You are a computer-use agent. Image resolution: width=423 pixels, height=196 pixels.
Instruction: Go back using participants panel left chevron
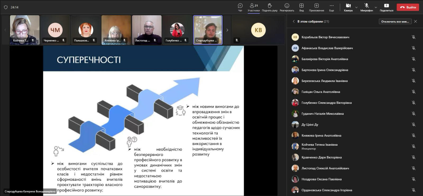(293, 22)
